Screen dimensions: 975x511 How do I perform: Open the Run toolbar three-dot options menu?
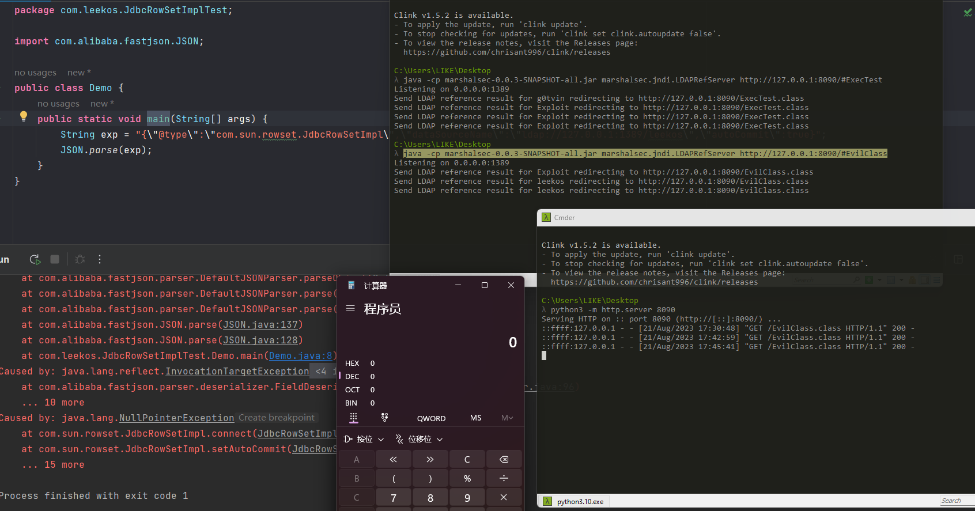tap(100, 259)
